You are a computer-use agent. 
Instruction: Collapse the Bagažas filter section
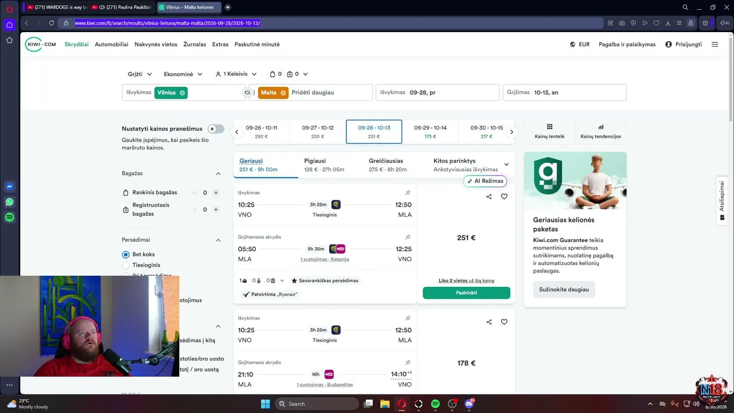pos(218,173)
